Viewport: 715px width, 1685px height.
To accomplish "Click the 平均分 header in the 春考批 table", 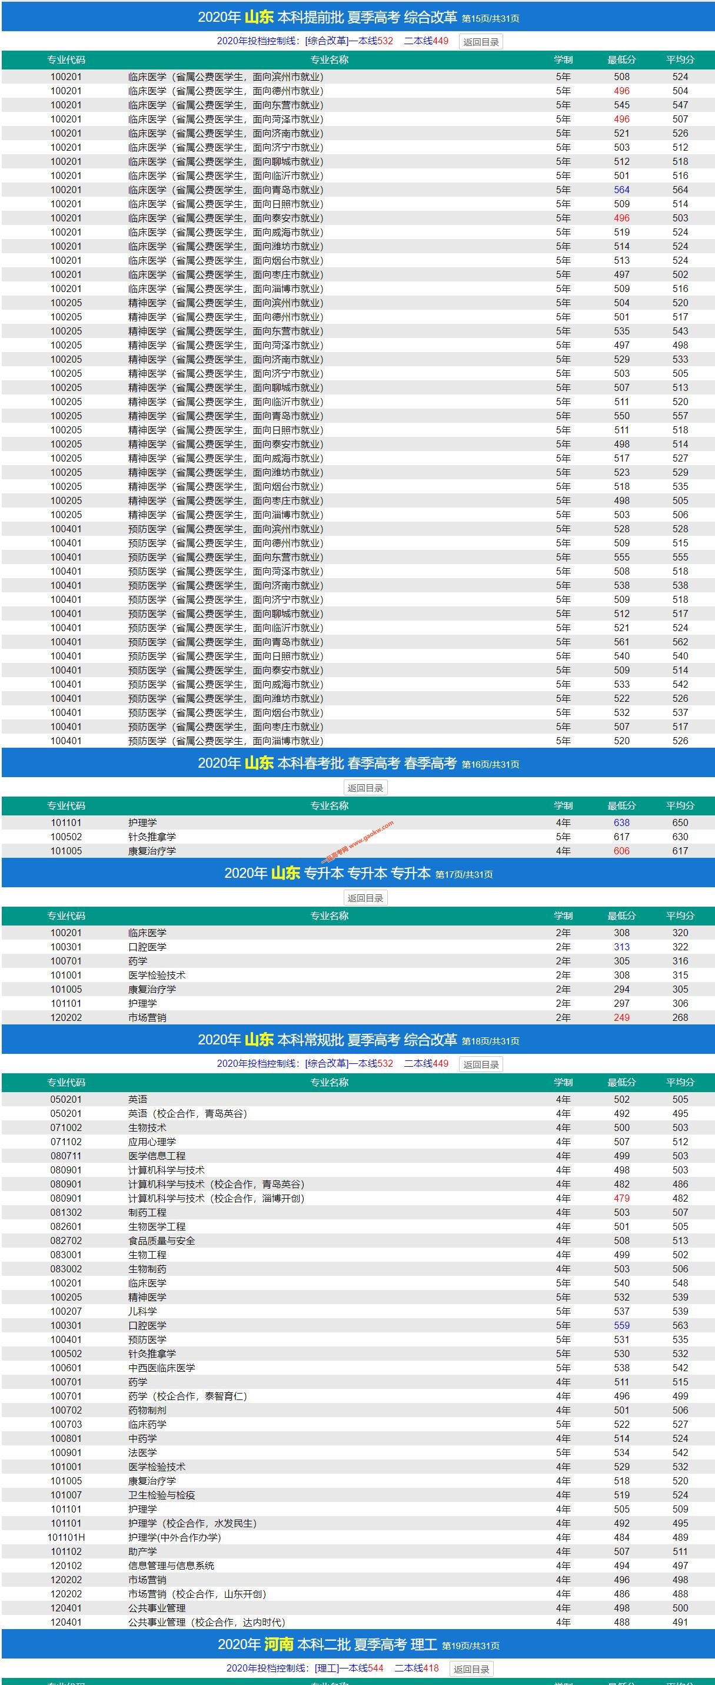I will [680, 806].
